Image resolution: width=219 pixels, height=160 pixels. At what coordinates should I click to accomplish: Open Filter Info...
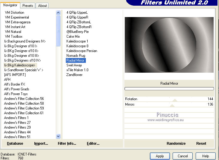(x=67, y=143)
